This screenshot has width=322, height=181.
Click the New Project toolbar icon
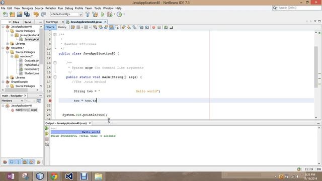click(12, 15)
